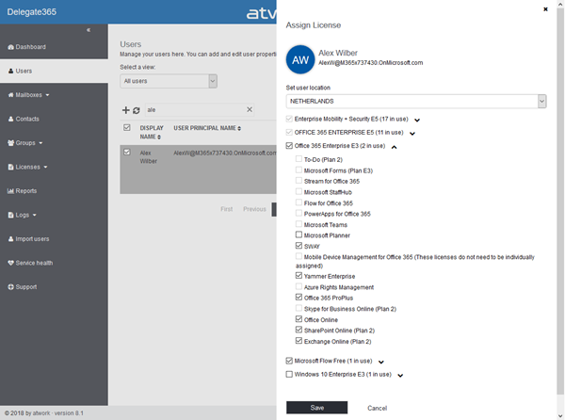Open Contacts in the sidebar

[24, 119]
